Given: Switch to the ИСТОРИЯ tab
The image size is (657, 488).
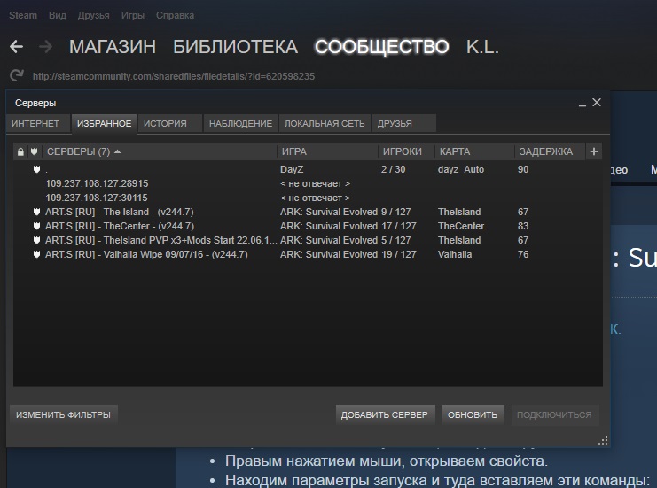Looking at the screenshot, I should pos(169,123).
